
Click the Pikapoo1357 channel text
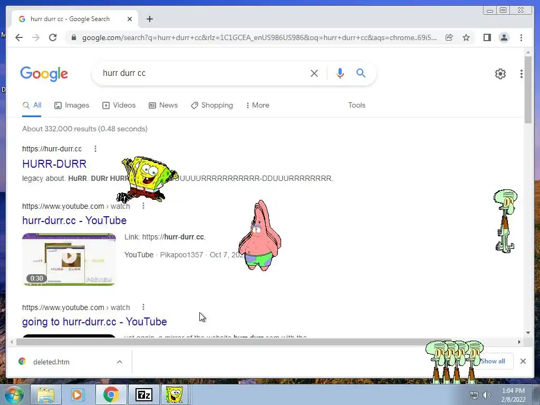coord(181,255)
